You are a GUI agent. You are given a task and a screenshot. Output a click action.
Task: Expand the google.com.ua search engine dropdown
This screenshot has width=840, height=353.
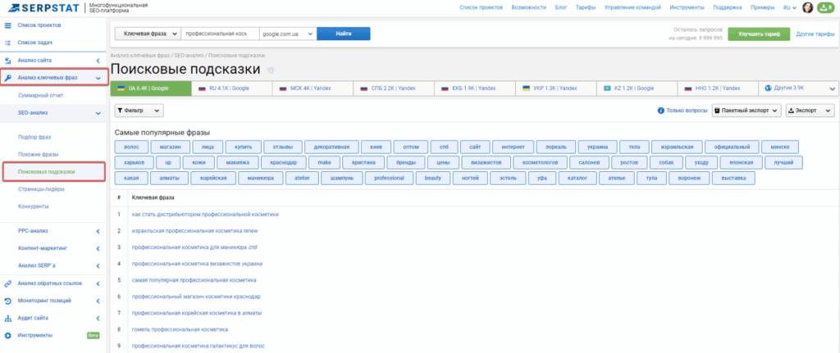coord(287,34)
